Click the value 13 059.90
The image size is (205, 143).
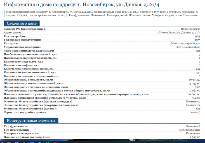[x=194, y=83]
